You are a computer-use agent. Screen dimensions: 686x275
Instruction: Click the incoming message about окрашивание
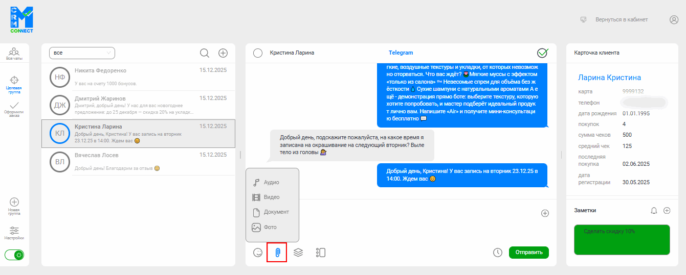(352, 145)
